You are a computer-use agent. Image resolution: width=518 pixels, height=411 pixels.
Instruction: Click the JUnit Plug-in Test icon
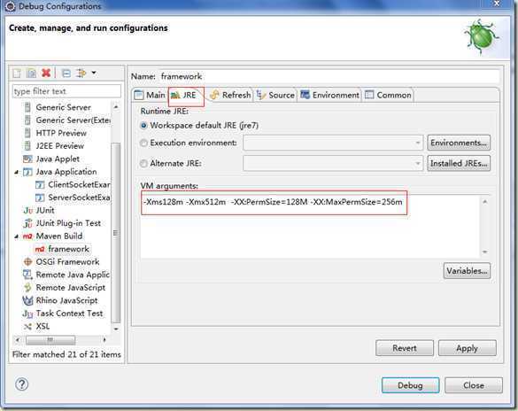tap(28, 223)
